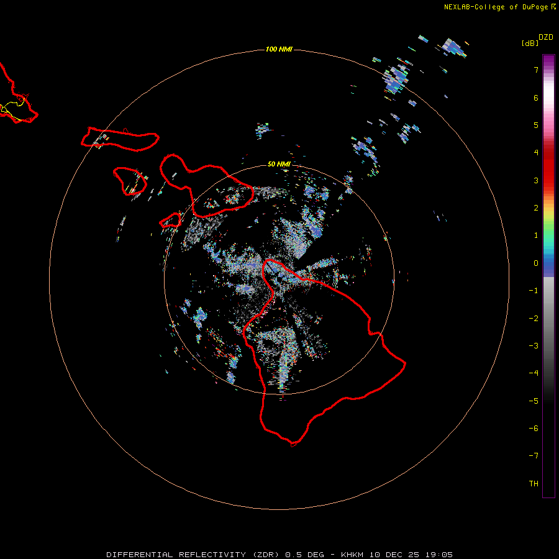The width and height of the screenshot is (559, 559).
Task: Click the "-4" tick label on scale
Action: (534, 373)
